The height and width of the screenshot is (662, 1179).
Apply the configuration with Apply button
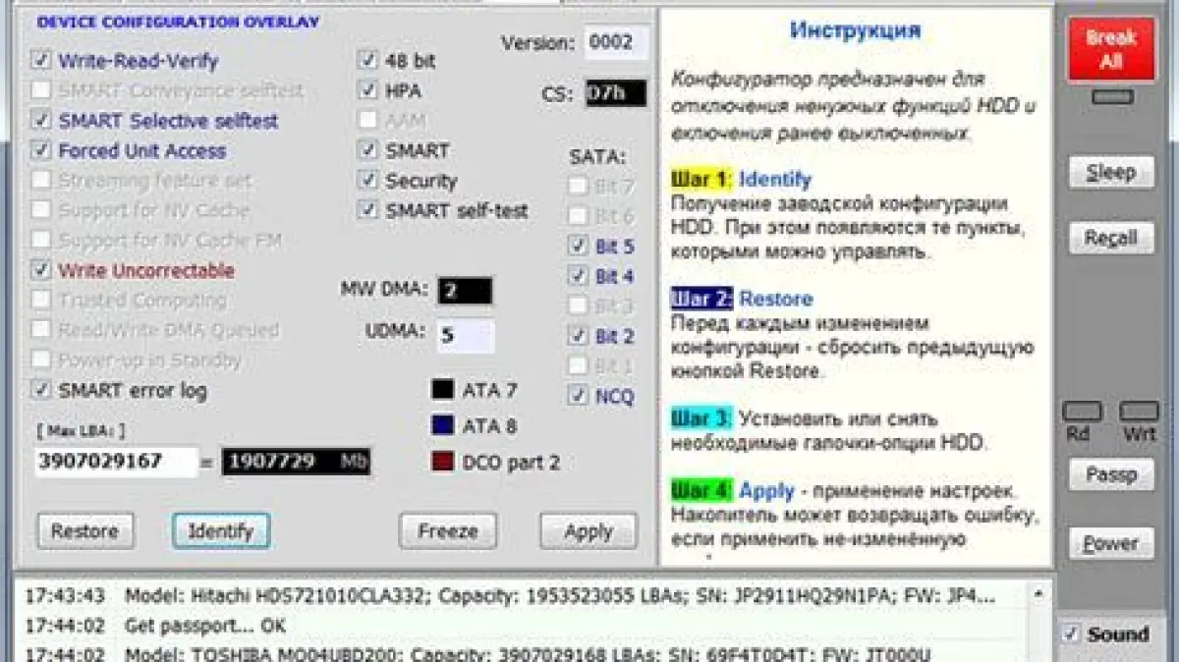coord(589,531)
